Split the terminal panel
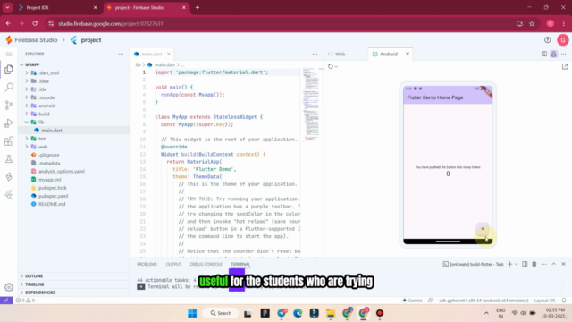572x322 pixels. (525, 264)
